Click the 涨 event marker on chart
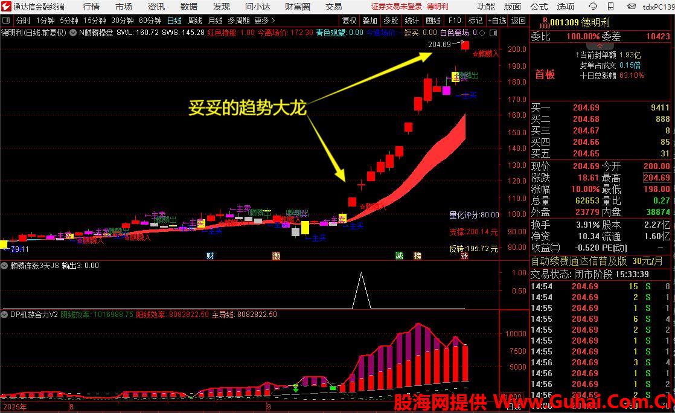The height and width of the screenshot is (413, 675). [x=464, y=256]
